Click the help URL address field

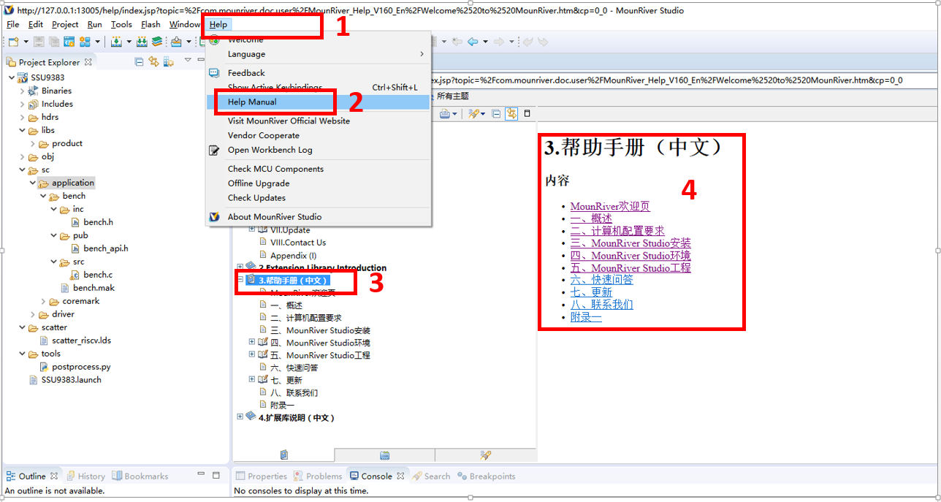click(x=658, y=80)
